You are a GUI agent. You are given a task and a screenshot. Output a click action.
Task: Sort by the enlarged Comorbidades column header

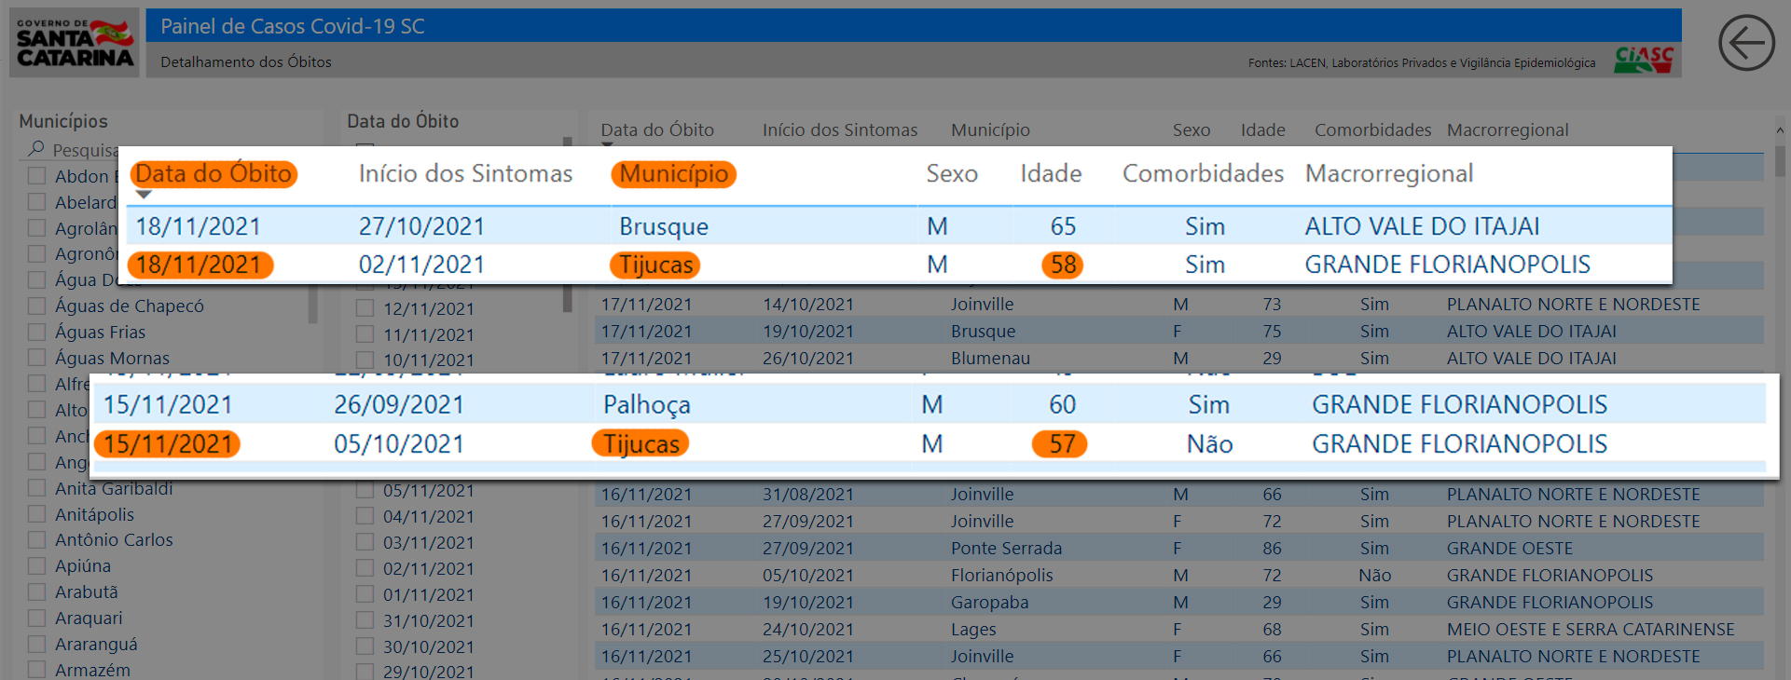click(1202, 174)
